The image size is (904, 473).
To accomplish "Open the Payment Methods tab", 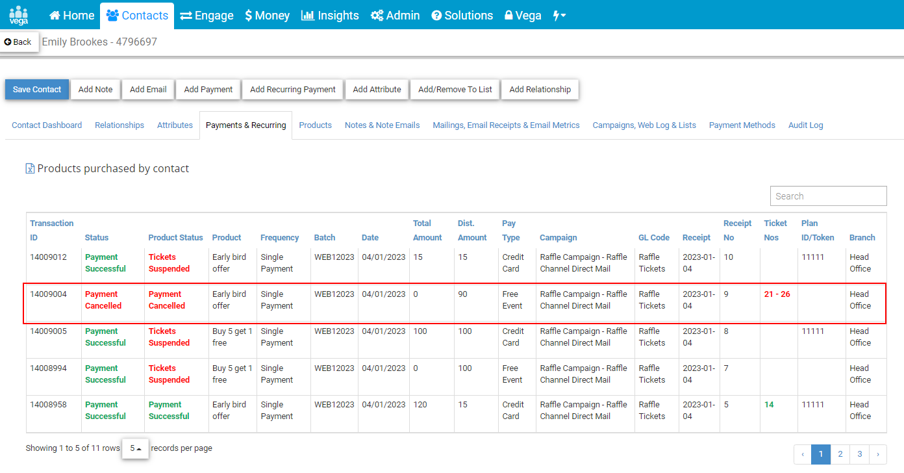I will (742, 125).
